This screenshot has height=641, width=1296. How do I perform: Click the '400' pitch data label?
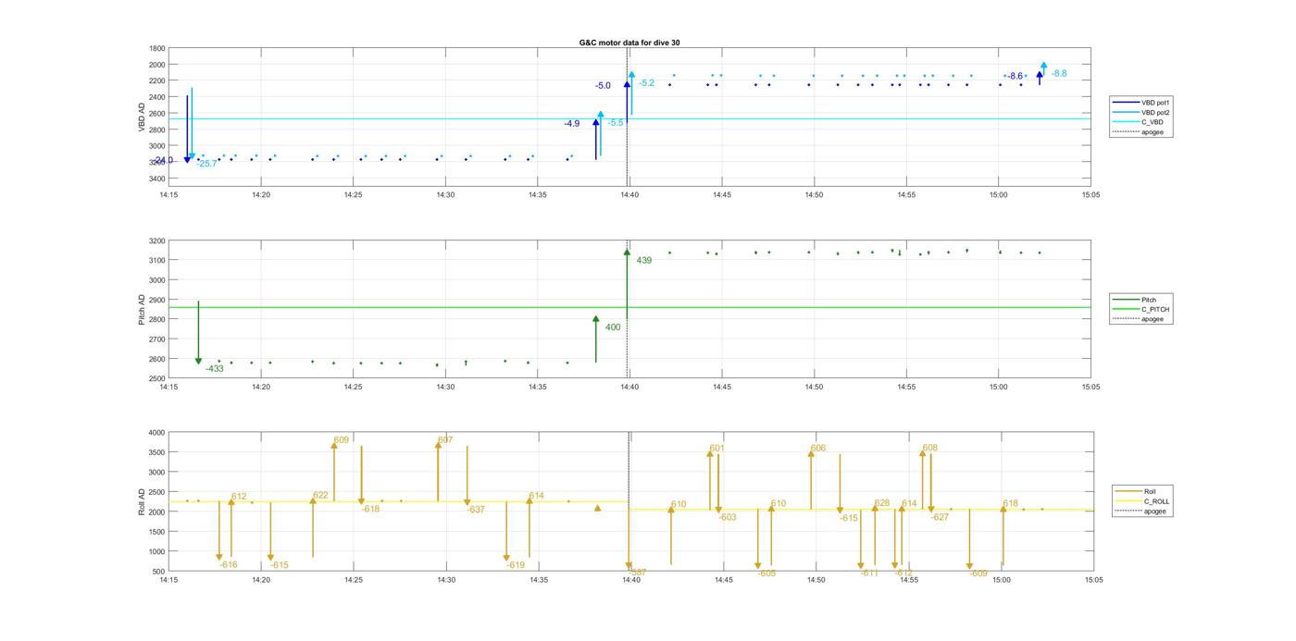(613, 327)
